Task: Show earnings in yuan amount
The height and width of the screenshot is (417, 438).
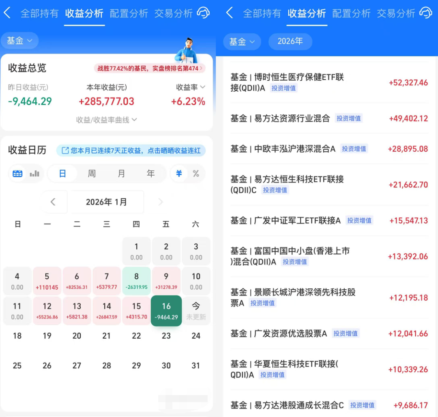Action: click(179, 174)
